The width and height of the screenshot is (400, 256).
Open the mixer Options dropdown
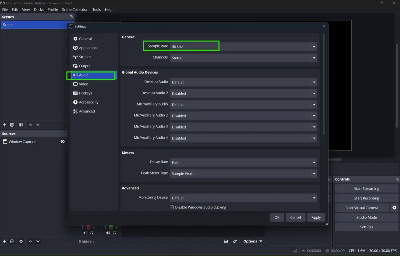point(253,241)
